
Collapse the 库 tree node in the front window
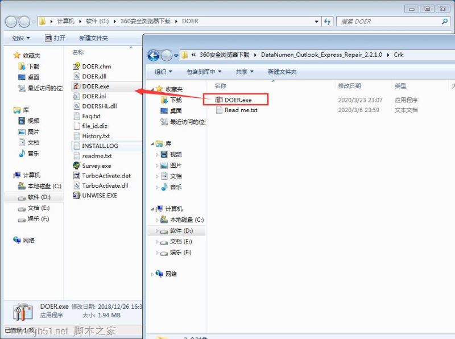click(152, 144)
